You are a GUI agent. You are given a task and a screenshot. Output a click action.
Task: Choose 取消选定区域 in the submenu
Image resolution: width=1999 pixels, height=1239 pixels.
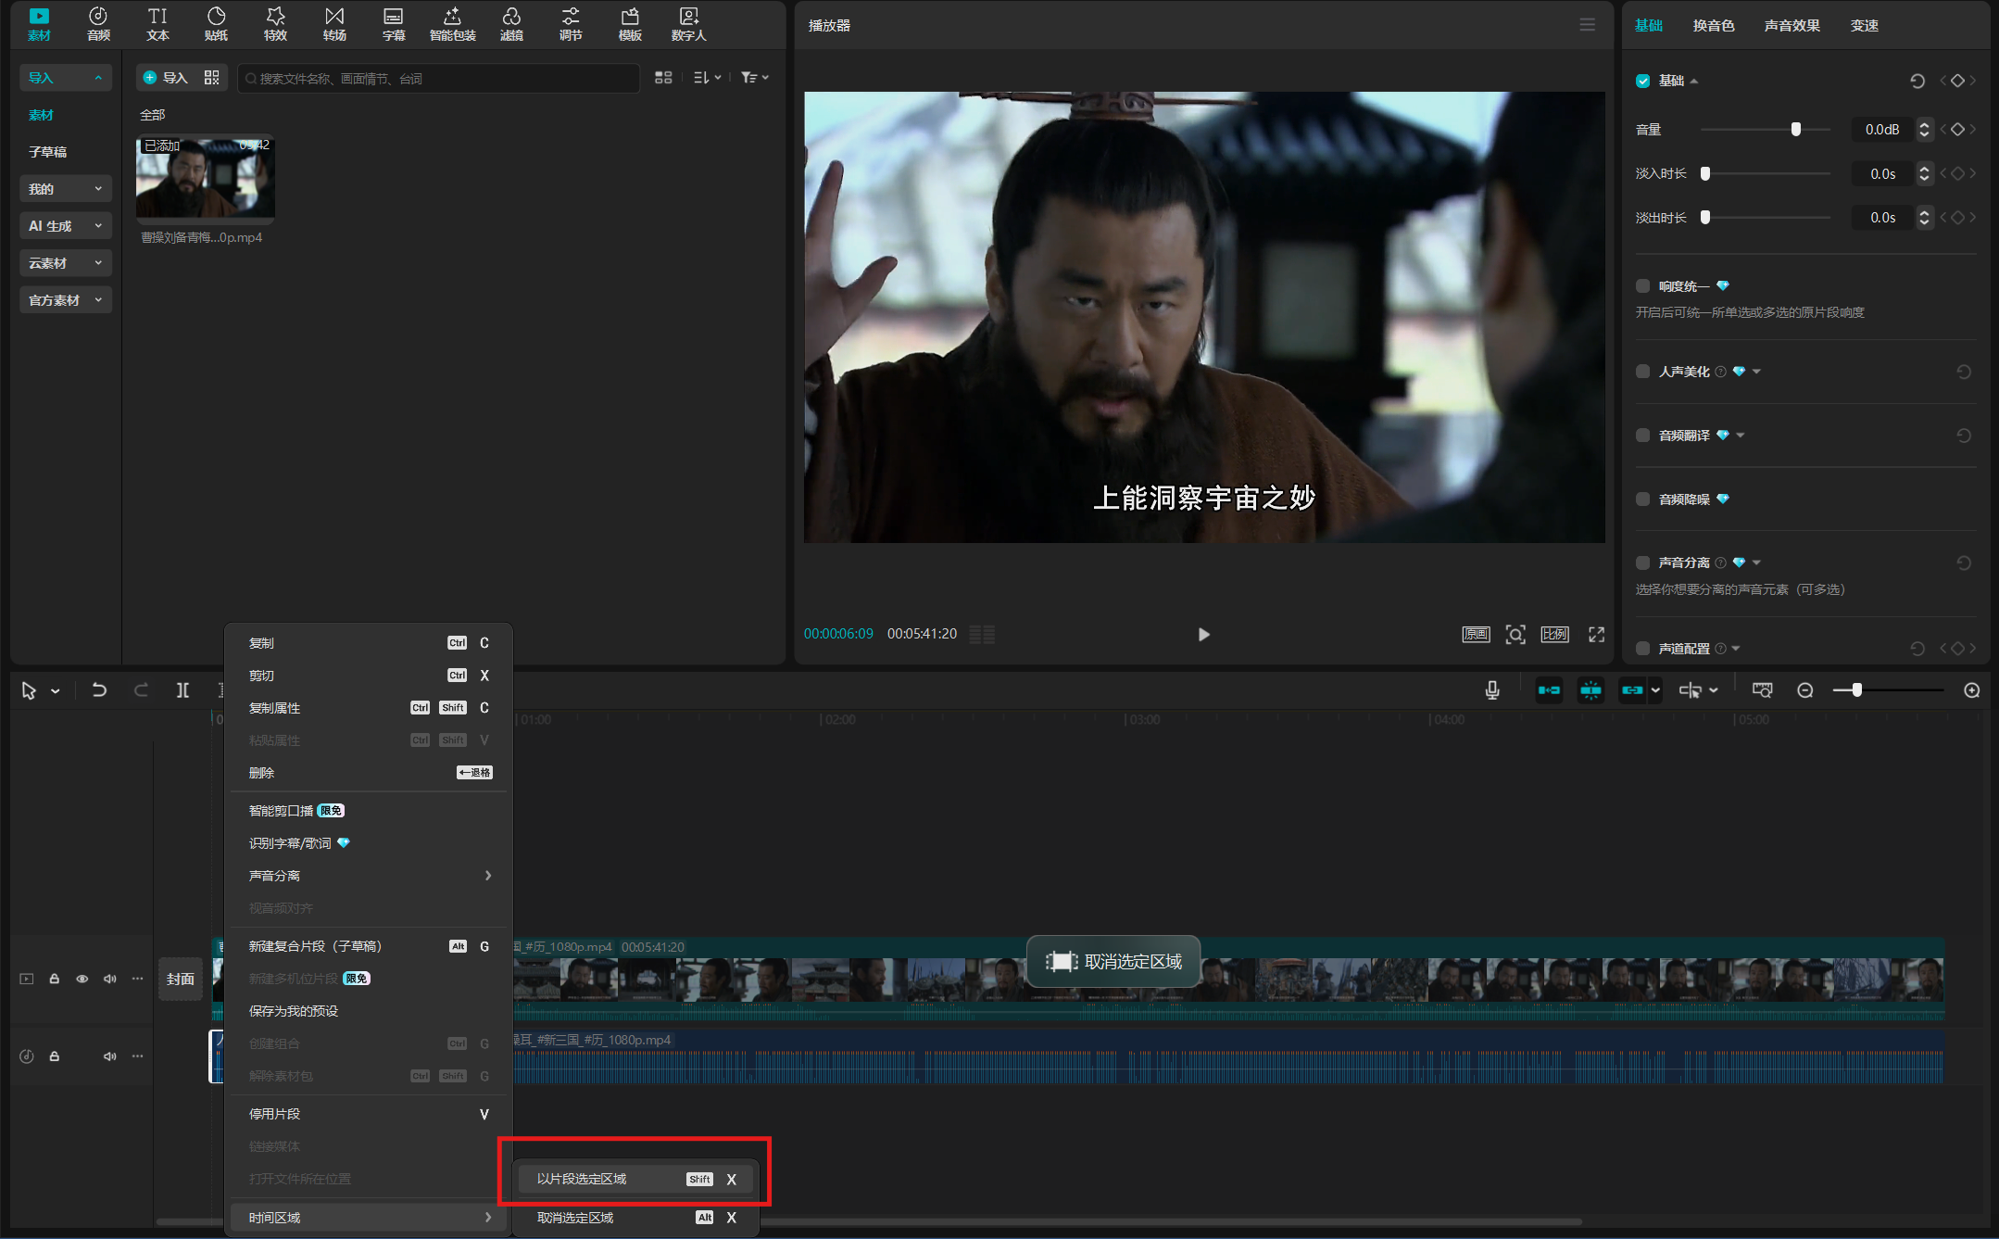pyautogui.click(x=635, y=1218)
